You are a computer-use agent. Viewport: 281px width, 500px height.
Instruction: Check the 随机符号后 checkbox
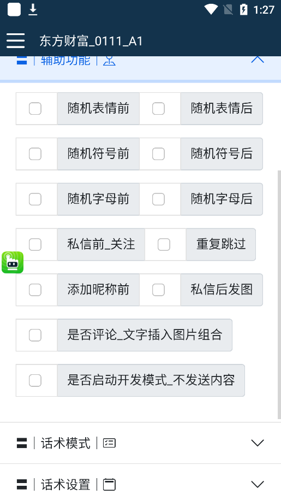click(158, 154)
